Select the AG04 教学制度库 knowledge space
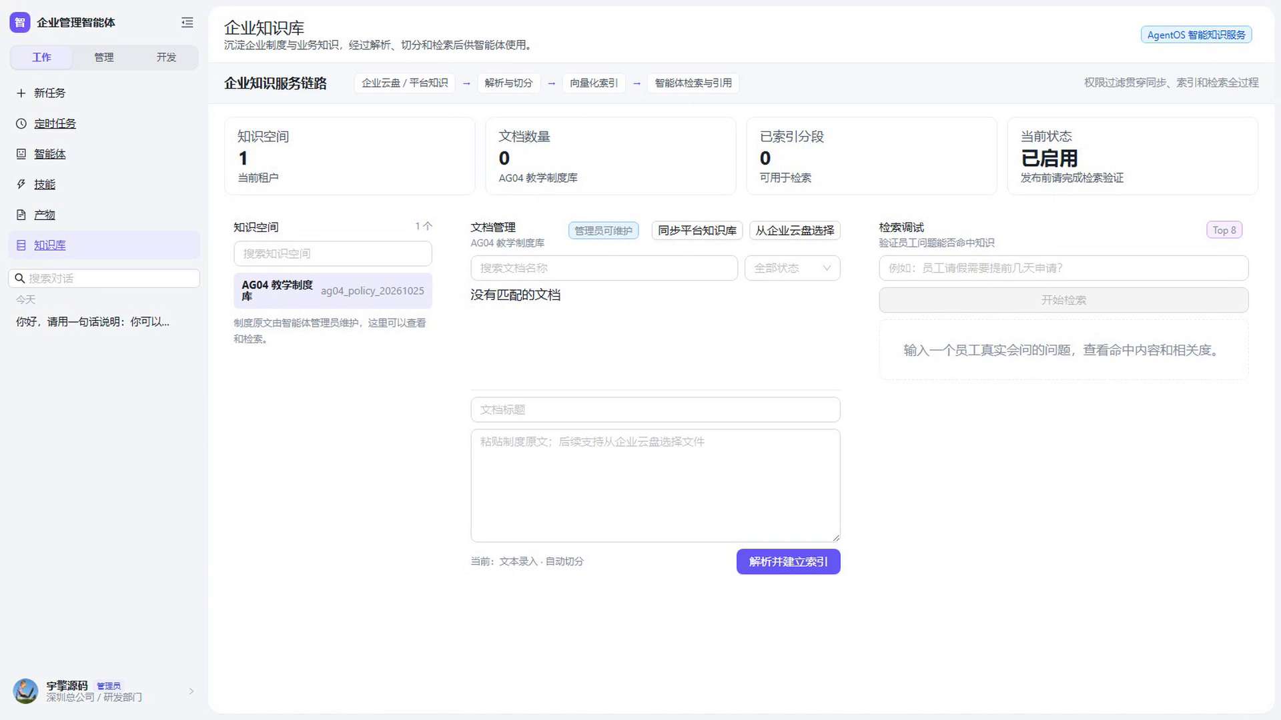This screenshot has height=720, width=1281. (x=333, y=291)
